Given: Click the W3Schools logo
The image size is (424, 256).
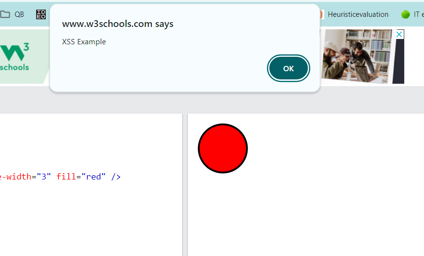Looking at the screenshot, I should point(14,57).
